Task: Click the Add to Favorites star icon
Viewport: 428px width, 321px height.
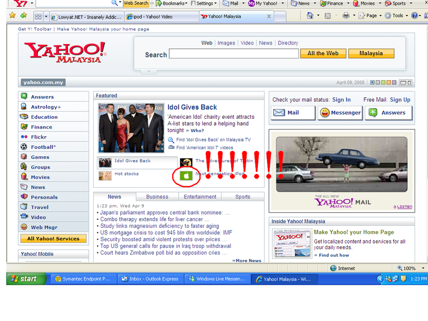Action: [24, 16]
